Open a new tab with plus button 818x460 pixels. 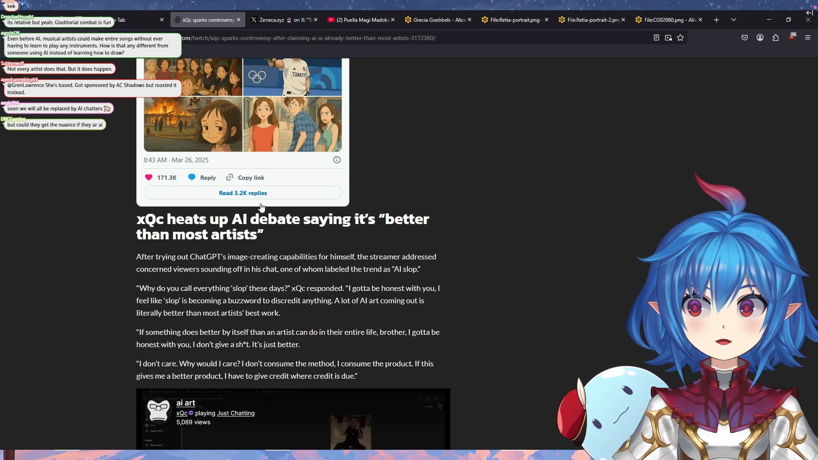click(717, 20)
